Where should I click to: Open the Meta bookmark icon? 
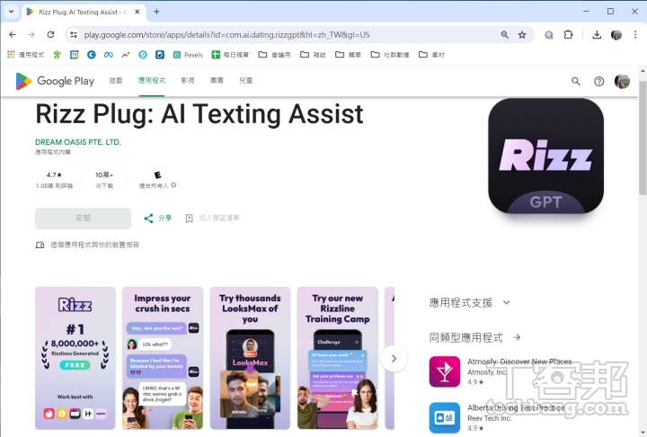point(109,55)
